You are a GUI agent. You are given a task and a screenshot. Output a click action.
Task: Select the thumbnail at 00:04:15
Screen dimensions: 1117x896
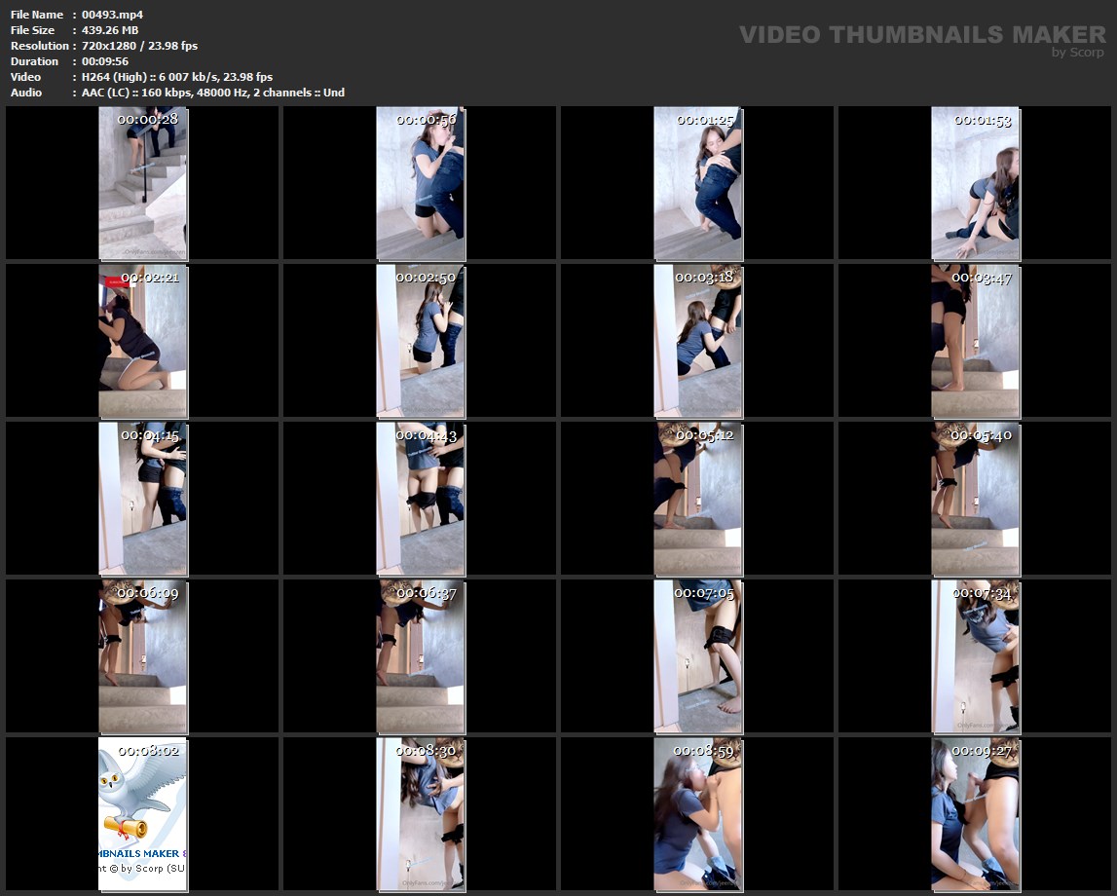pos(142,498)
